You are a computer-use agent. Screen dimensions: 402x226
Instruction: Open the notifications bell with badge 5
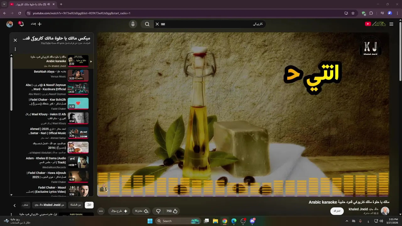(x=21, y=24)
